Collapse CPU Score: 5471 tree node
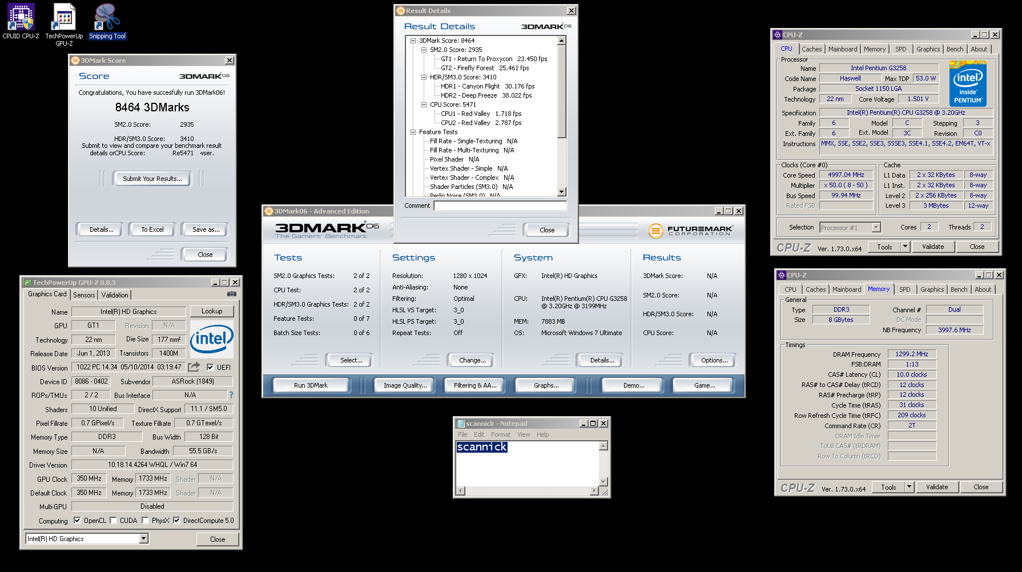Image resolution: width=1022 pixels, height=572 pixels. pos(424,104)
